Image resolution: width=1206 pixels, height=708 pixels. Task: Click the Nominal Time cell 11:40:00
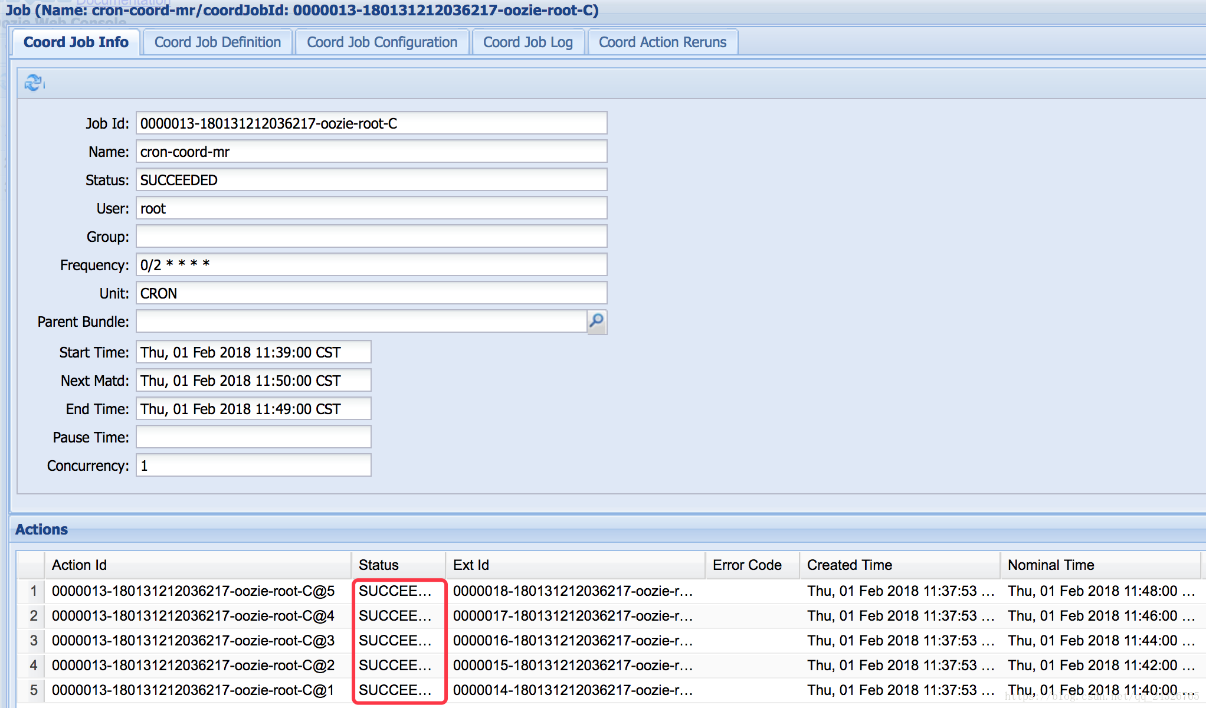point(1101,690)
